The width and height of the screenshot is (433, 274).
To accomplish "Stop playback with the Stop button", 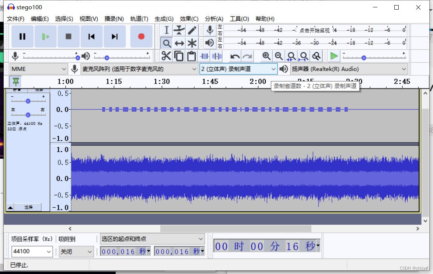I will click(x=69, y=36).
